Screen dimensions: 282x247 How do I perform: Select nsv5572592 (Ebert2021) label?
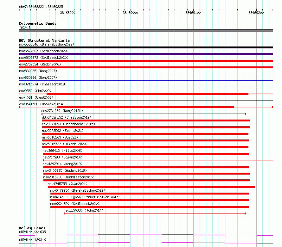[x=63, y=131]
